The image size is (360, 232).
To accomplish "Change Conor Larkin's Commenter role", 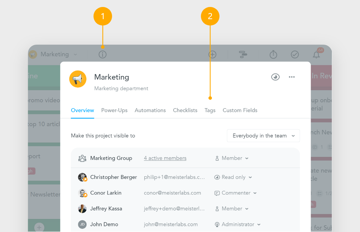I will (x=235, y=193).
